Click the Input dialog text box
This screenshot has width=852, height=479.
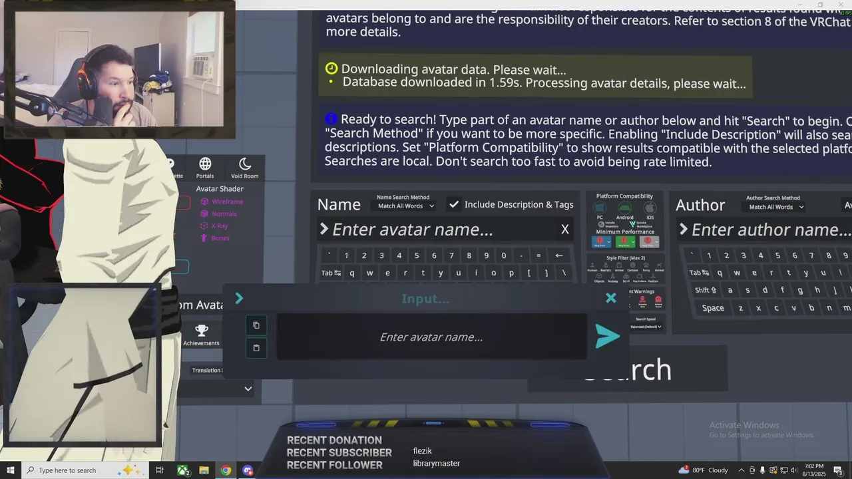[431, 337]
